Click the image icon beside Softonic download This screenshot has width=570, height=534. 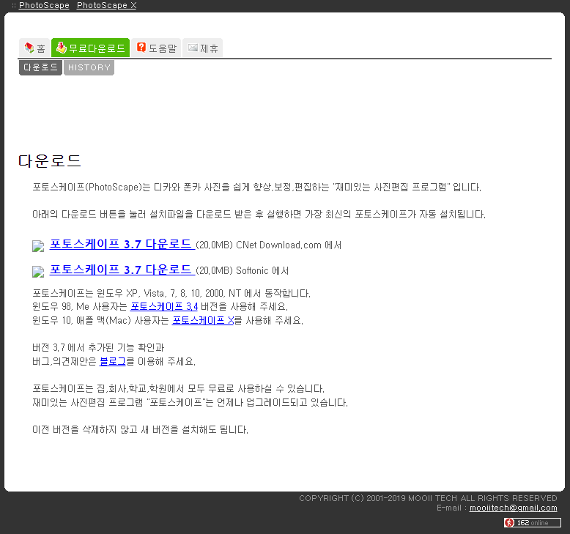tap(38, 272)
